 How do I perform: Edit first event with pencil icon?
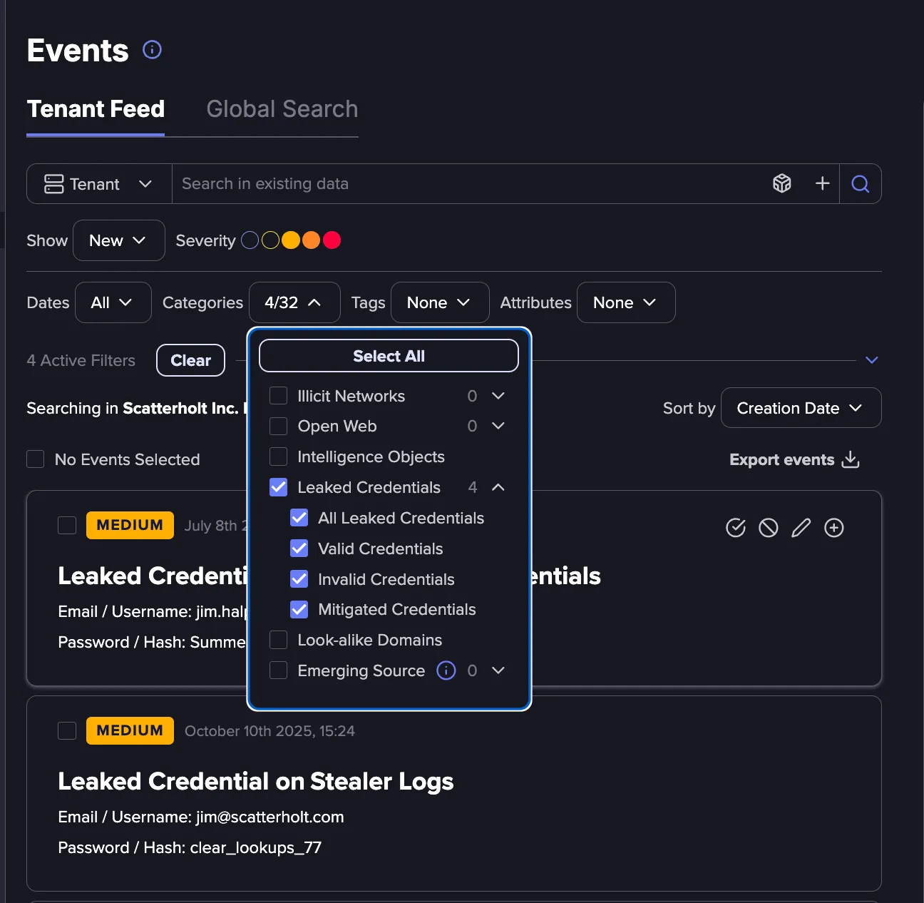pos(801,528)
